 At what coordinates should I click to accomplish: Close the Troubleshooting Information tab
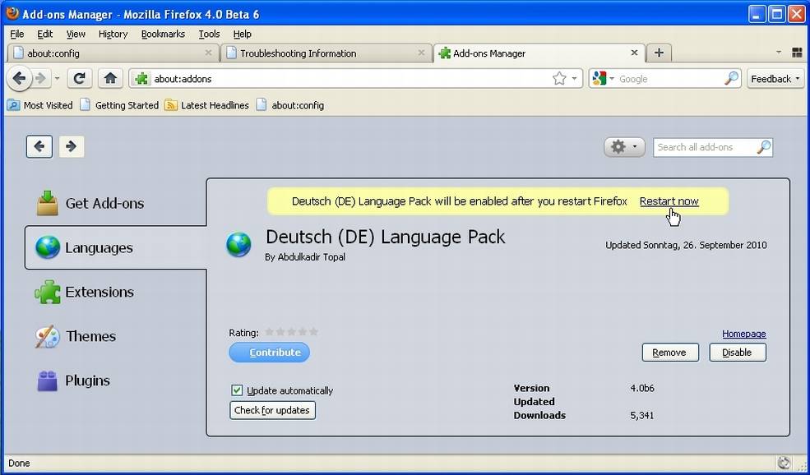tap(421, 53)
